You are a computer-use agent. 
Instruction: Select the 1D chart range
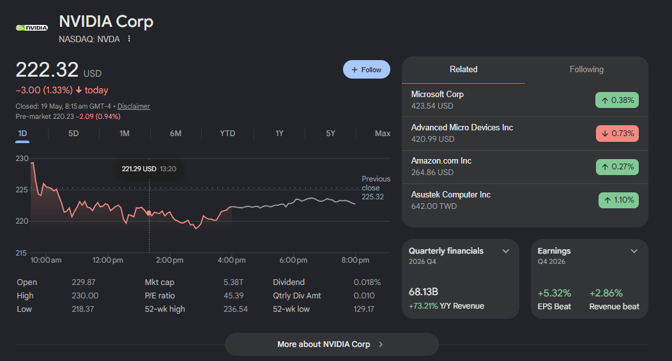(23, 134)
